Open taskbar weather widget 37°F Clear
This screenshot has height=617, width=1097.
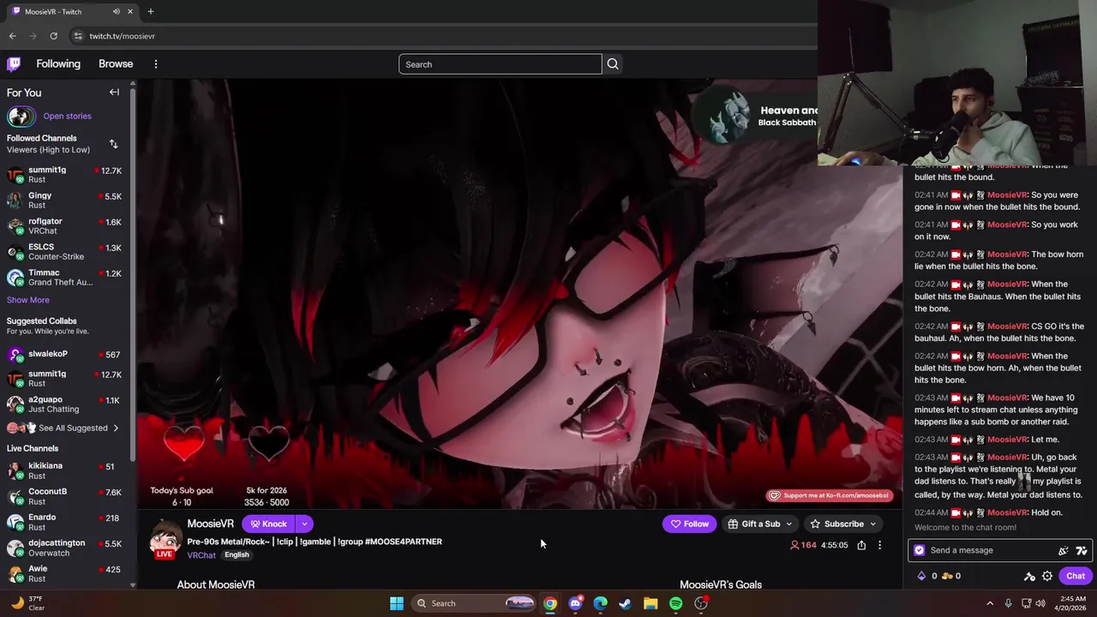pyautogui.click(x=27, y=603)
